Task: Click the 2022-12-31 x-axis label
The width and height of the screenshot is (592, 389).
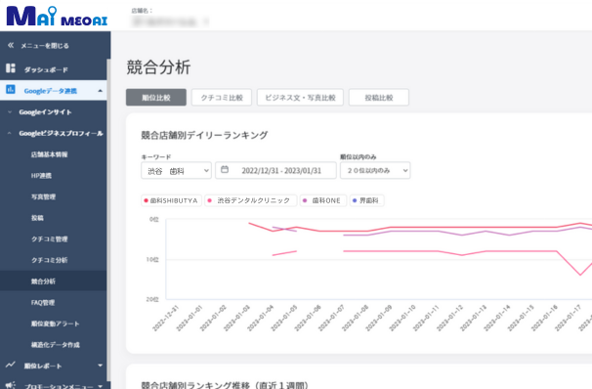Action: click(x=166, y=318)
